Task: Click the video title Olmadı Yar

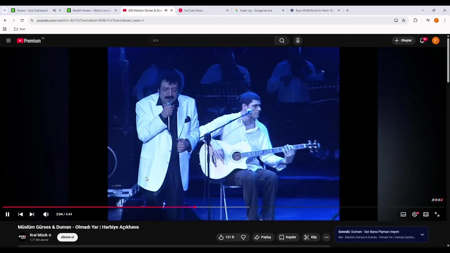Action: coord(78,227)
